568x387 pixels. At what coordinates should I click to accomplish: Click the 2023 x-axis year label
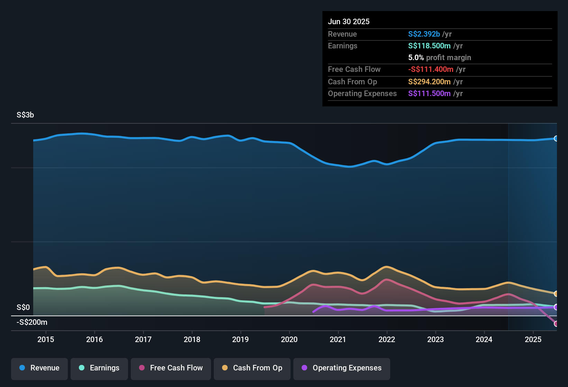436,339
